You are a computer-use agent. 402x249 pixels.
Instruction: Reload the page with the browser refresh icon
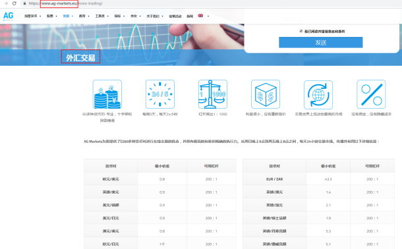[x=14, y=3]
